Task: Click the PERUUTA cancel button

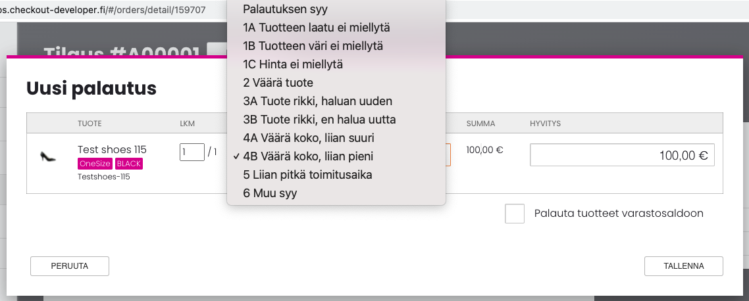Action: (x=70, y=266)
